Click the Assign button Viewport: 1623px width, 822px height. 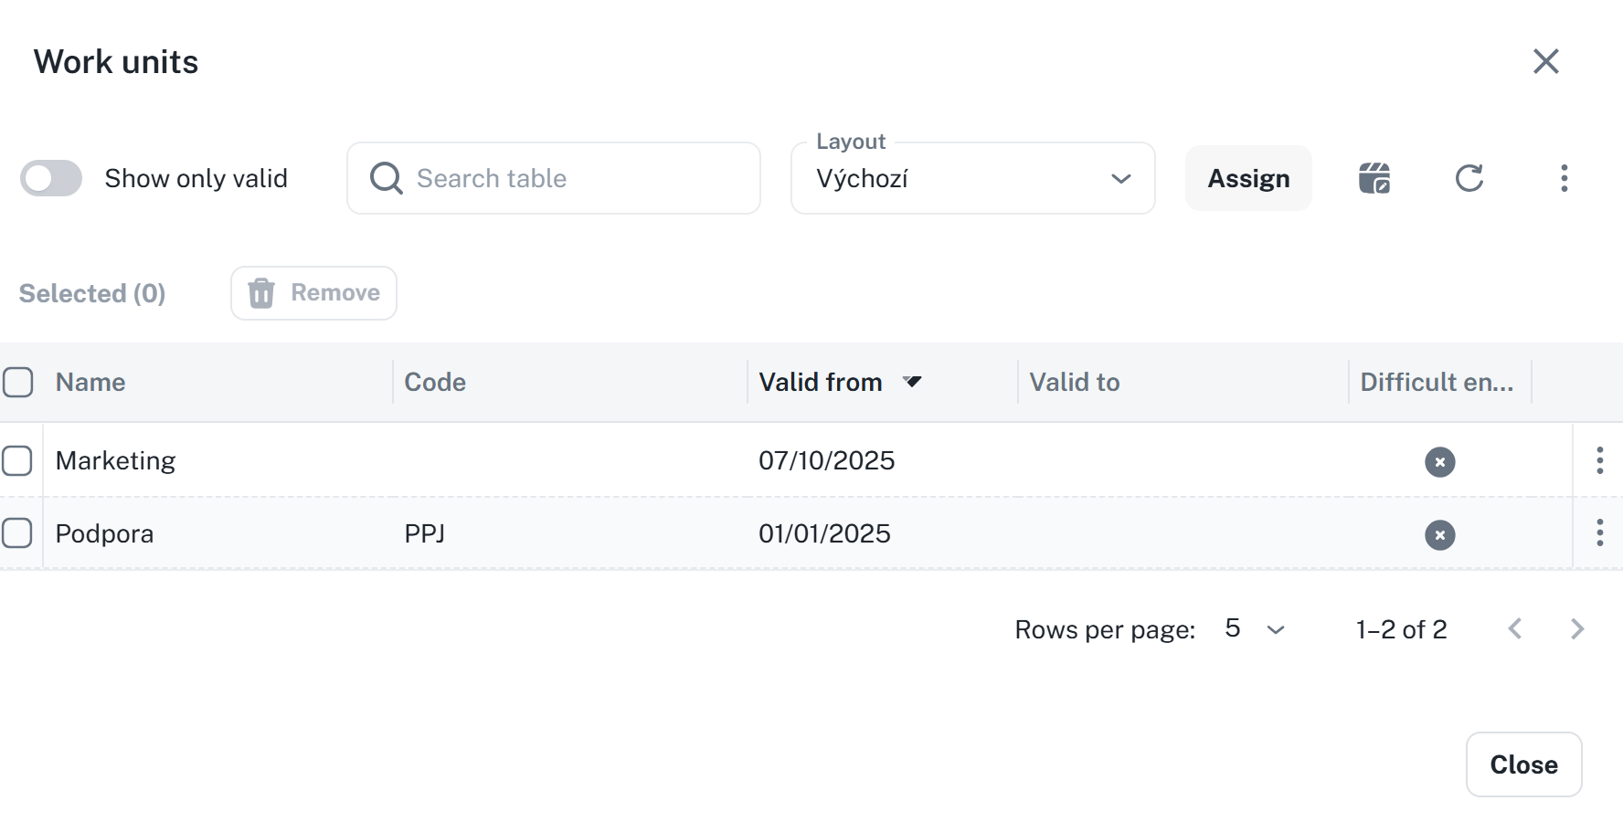(x=1248, y=178)
